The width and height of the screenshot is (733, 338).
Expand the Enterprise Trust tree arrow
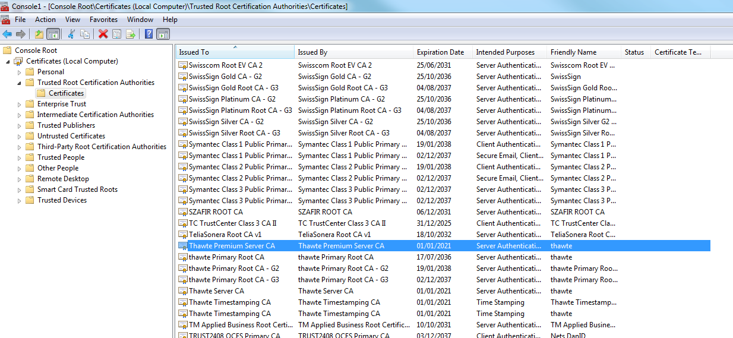click(19, 104)
